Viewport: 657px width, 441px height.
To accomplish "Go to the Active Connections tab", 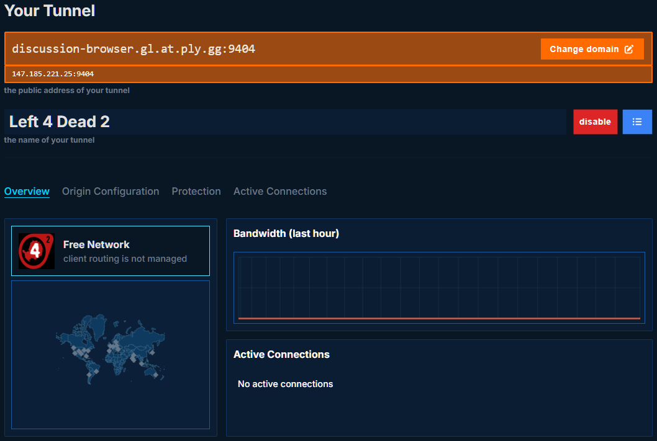I will coord(280,191).
